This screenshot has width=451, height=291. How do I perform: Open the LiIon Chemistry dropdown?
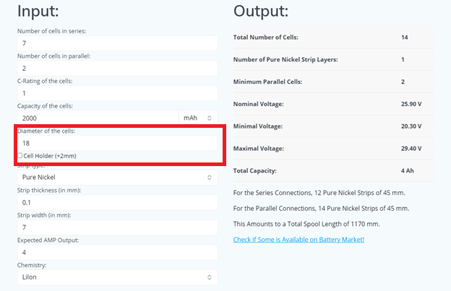pyautogui.click(x=116, y=277)
